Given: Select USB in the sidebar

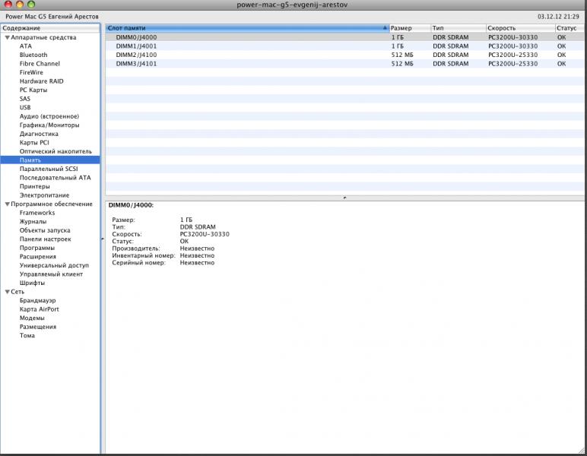Looking at the screenshot, I should coord(25,107).
